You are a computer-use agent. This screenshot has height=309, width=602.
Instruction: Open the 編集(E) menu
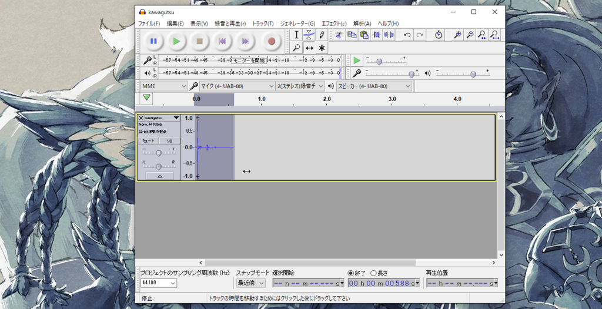pos(175,23)
